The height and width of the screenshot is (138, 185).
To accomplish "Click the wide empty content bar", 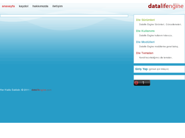I will coord(64,16).
